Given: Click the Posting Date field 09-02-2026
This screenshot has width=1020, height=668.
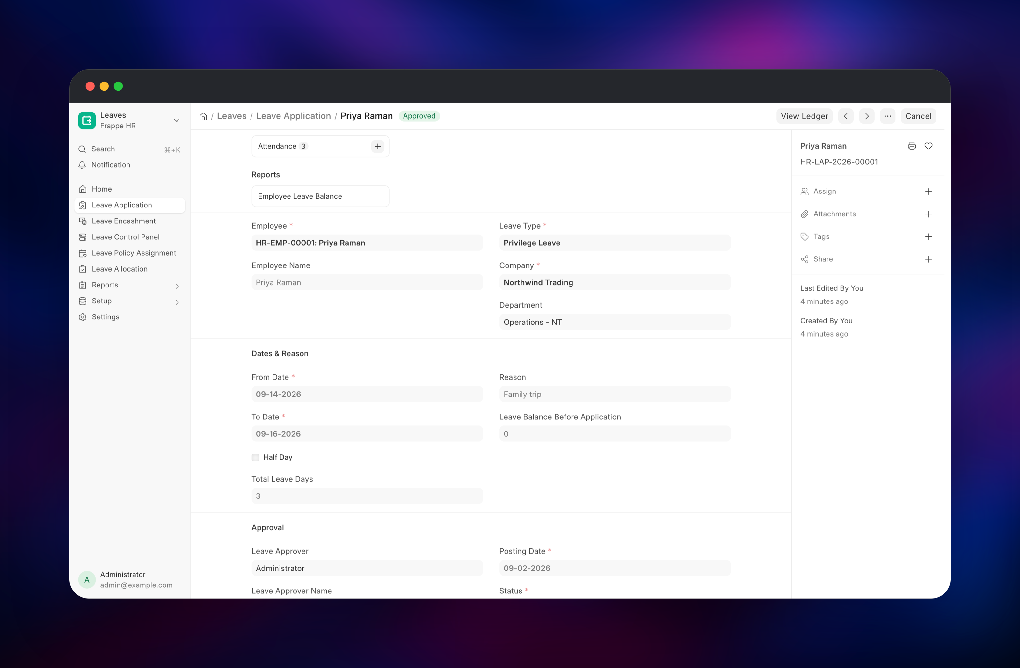Looking at the screenshot, I should (615, 568).
